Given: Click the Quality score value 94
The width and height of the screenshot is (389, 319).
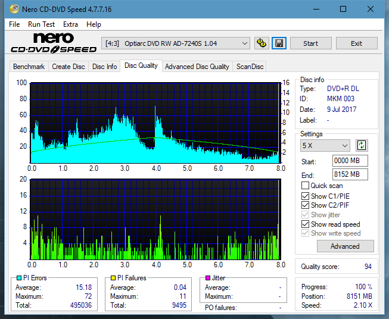Looking at the screenshot, I should coord(368,267).
